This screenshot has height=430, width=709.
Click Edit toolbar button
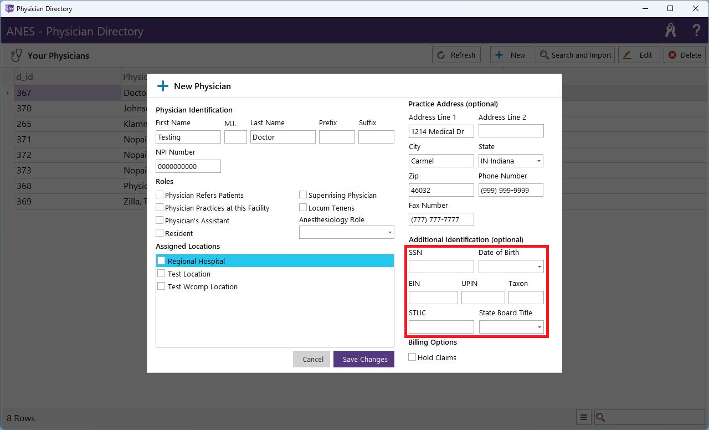point(639,55)
